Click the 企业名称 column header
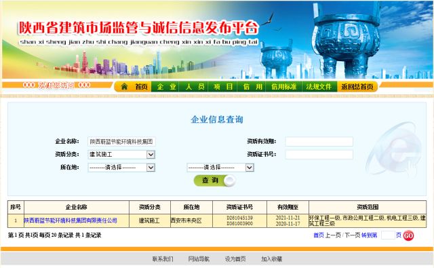434x268 pixels. click(x=77, y=207)
